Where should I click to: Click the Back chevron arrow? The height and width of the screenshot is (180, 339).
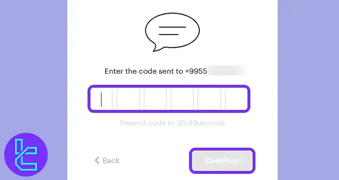[97, 161]
